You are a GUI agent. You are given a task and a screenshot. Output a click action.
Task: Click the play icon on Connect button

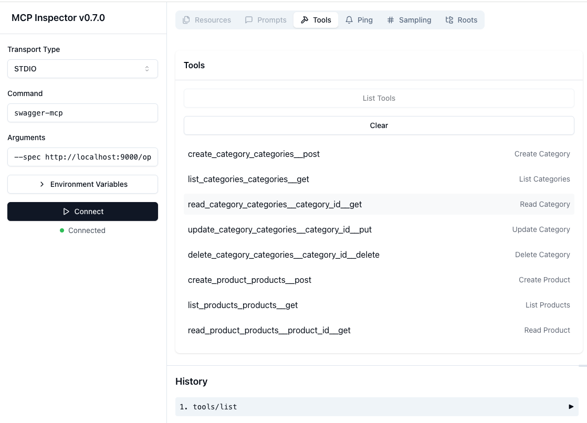point(66,211)
